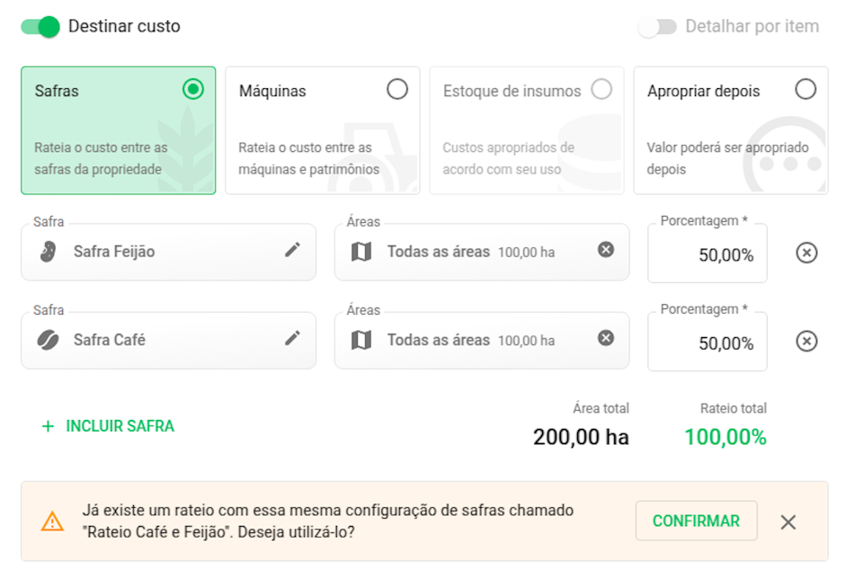
Task: Turn off the Destinar custo switch
Action: coord(40,27)
